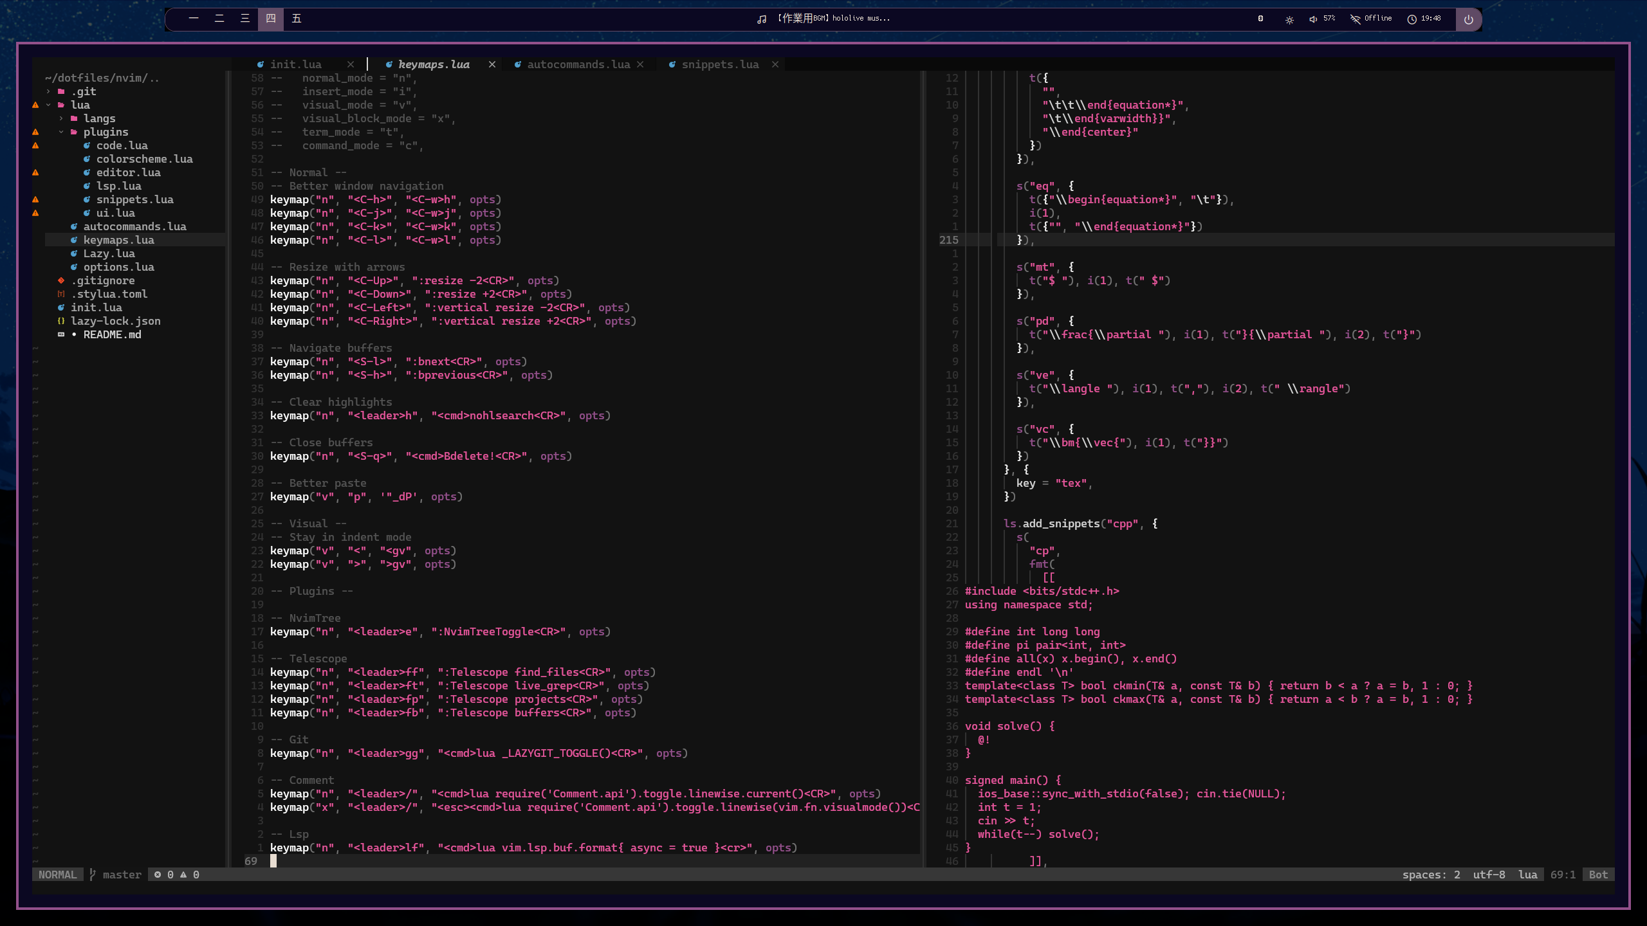Viewport: 1647px width, 926px height.
Task: Click the clock icon beside 19:48
Action: click(x=1412, y=19)
